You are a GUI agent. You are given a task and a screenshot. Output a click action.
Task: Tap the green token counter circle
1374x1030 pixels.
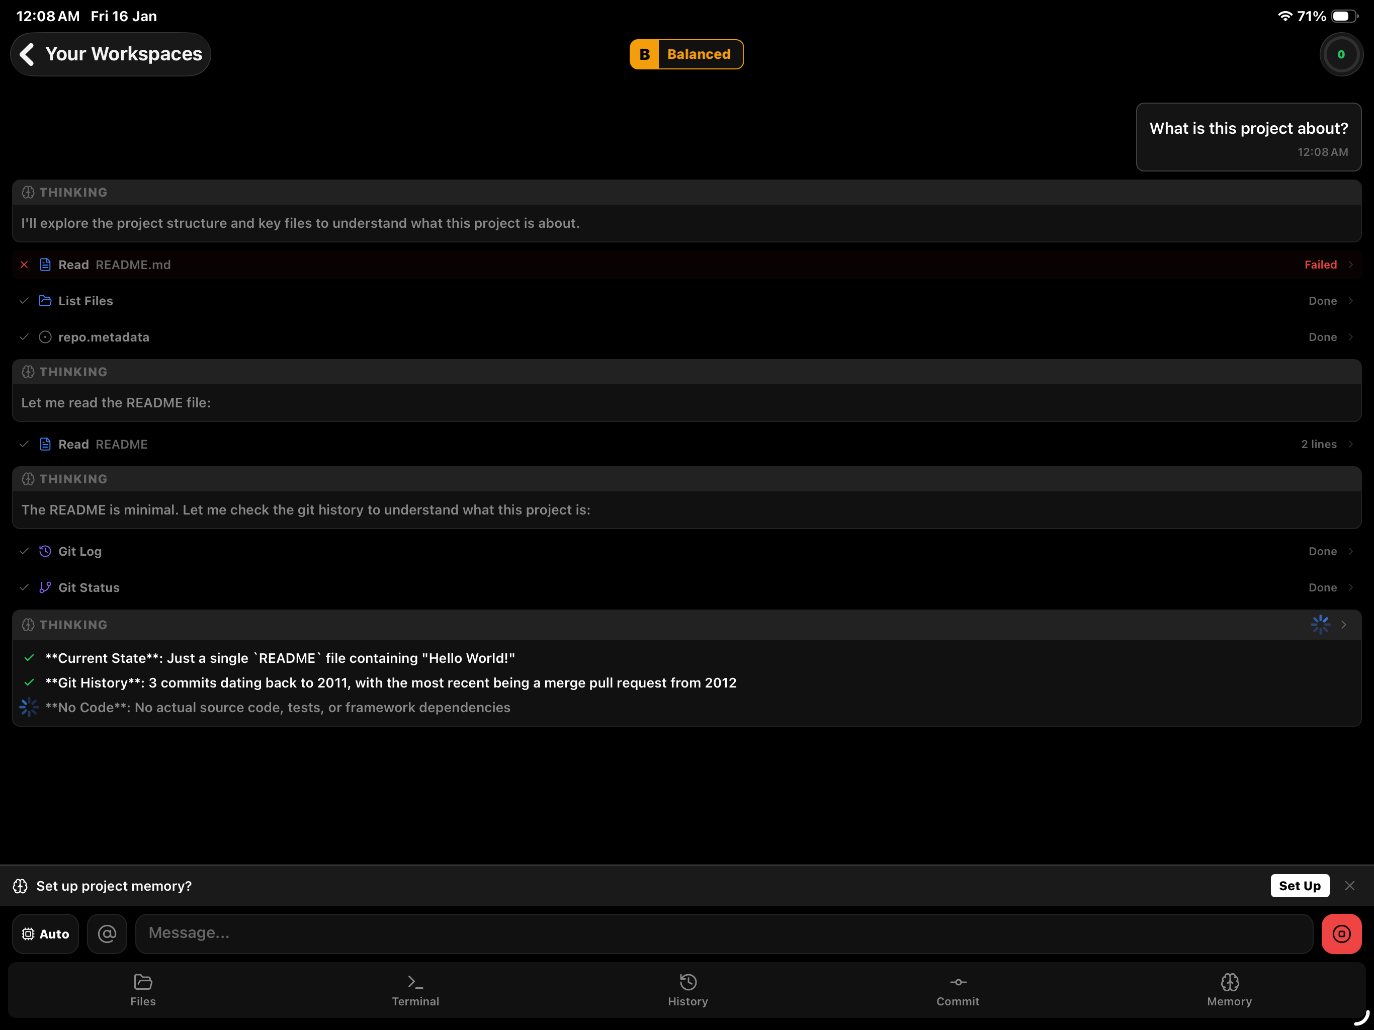1340,55
